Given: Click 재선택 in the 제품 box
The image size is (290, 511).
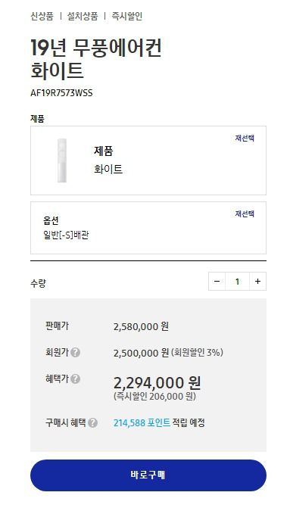Looking at the screenshot, I should click(x=245, y=139).
